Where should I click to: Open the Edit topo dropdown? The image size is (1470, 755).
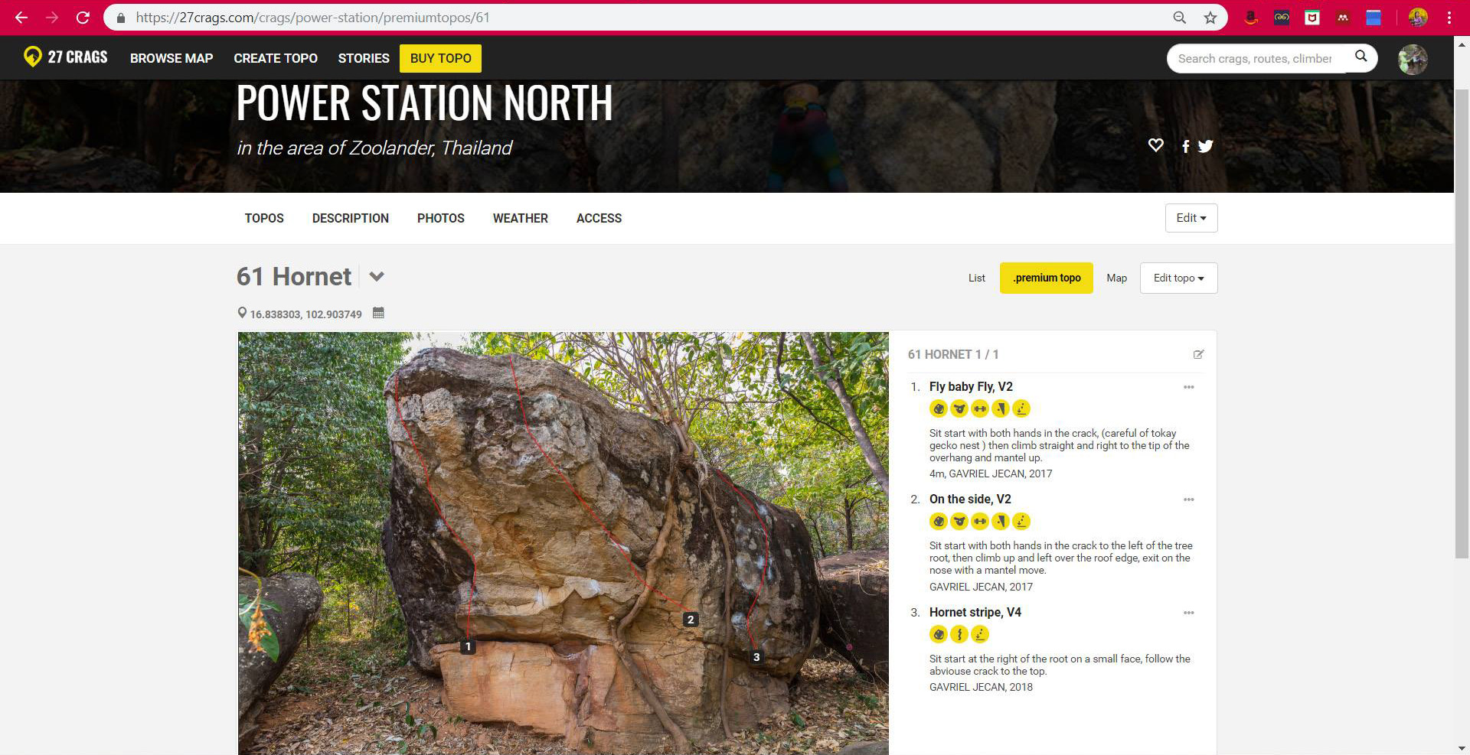[1178, 278]
